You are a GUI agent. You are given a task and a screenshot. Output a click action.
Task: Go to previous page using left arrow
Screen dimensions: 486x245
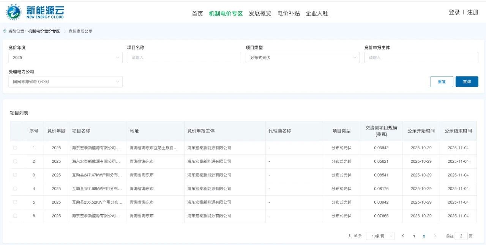tap(403, 236)
